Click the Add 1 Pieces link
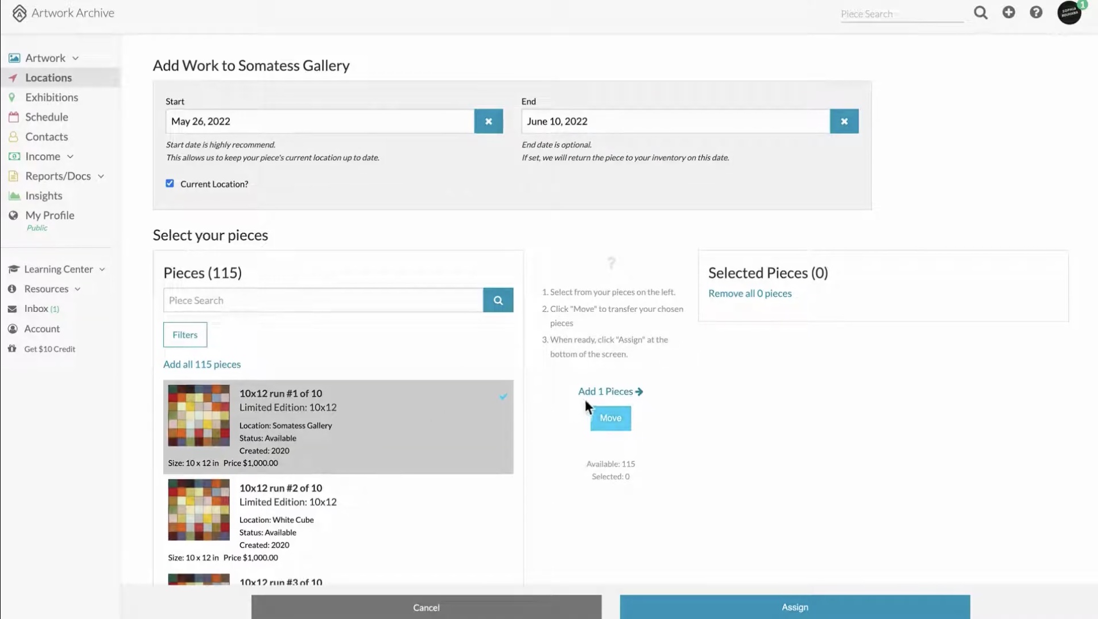 (610, 391)
